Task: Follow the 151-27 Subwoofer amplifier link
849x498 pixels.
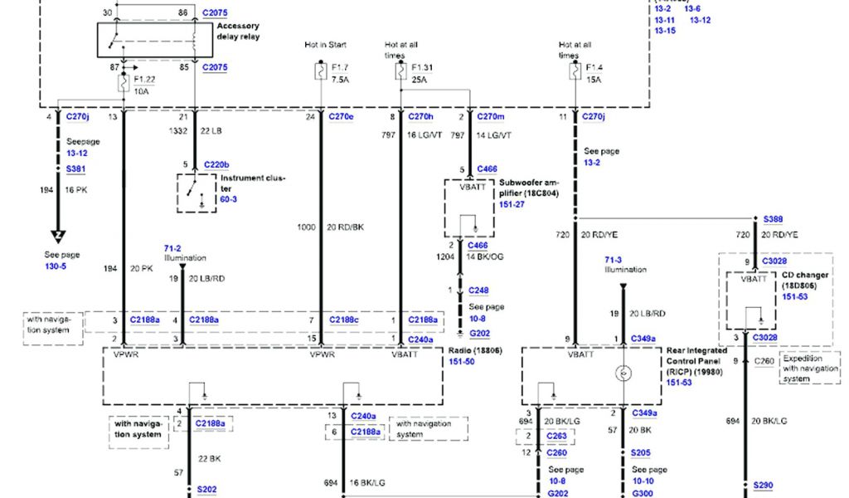Action: (512, 203)
